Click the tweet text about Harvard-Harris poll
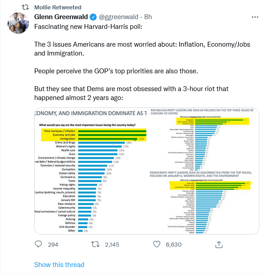Screen dimensions: 266x275 [142, 62]
